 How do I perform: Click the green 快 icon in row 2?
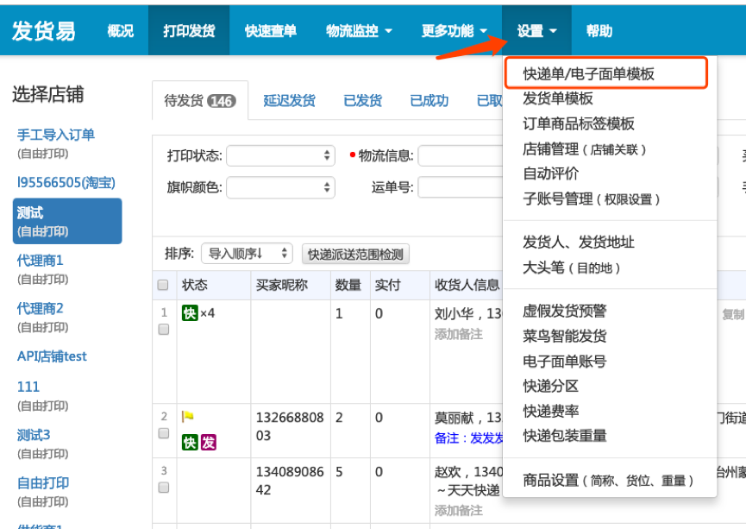point(190,443)
